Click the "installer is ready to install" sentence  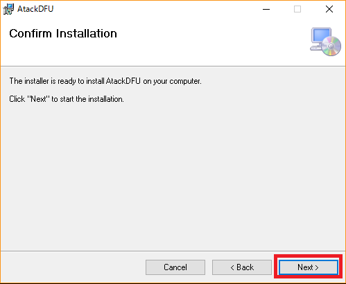point(105,81)
